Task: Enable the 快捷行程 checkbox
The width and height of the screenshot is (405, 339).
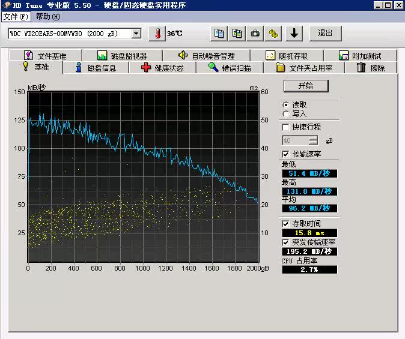Action: 285,127
